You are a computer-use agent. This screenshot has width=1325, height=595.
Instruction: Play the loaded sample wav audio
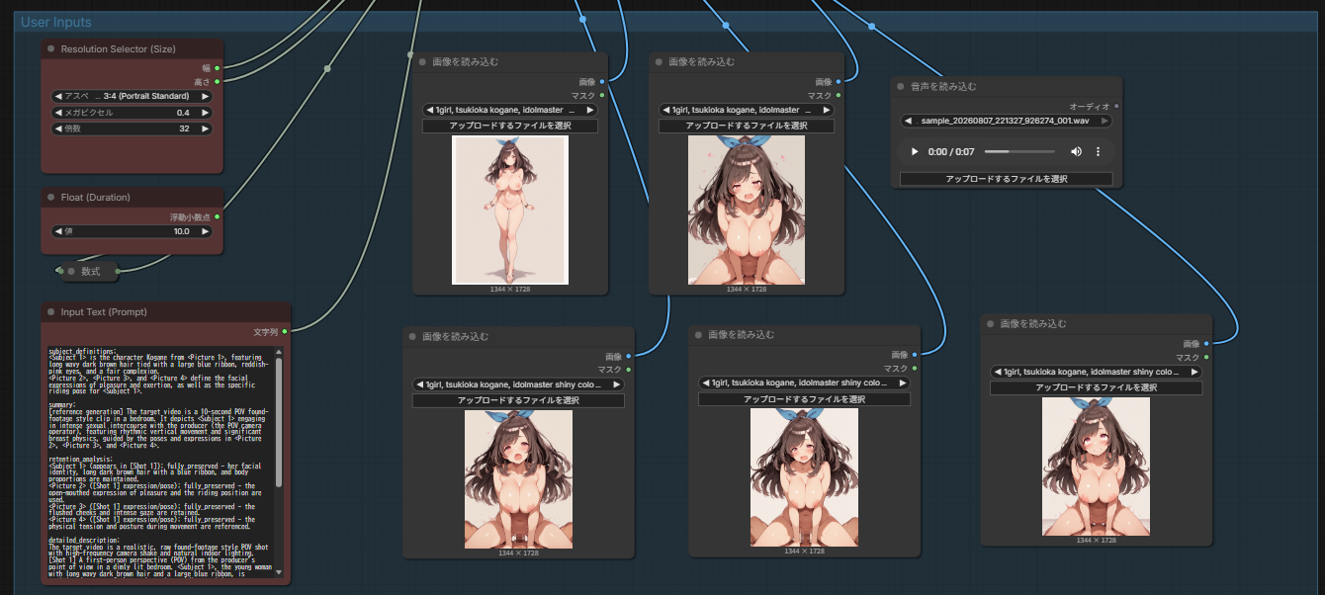915,151
